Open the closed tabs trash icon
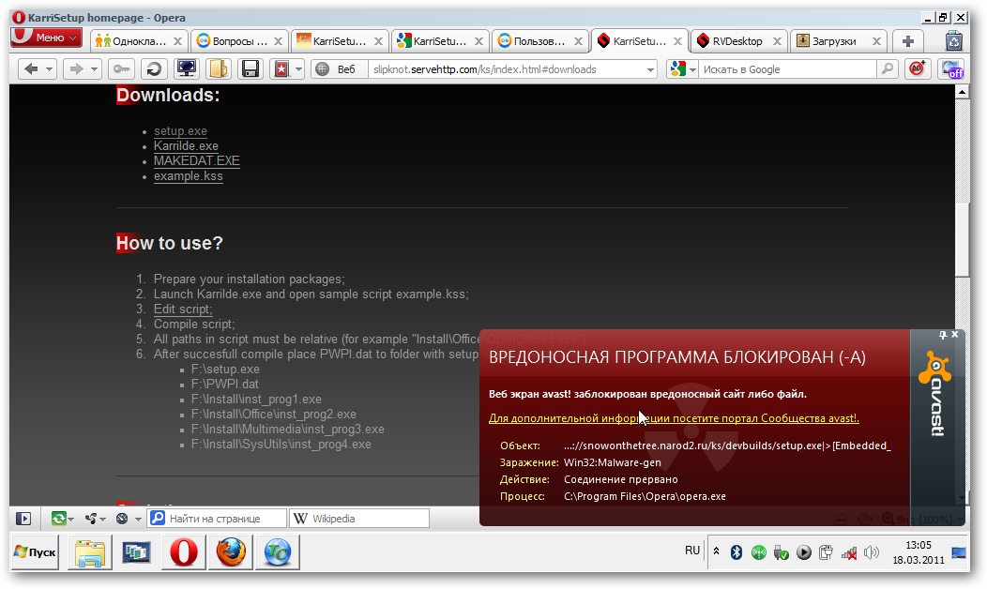Image resolution: width=987 pixels, height=589 pixels. pyautogui.click(x=954, y=41)
